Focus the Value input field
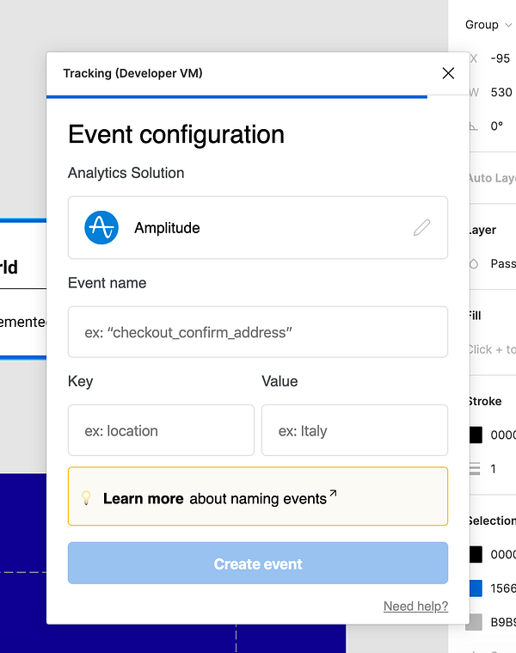Image resolution: width=516 pixels, height=653 pixels. (x=354, y=430)
